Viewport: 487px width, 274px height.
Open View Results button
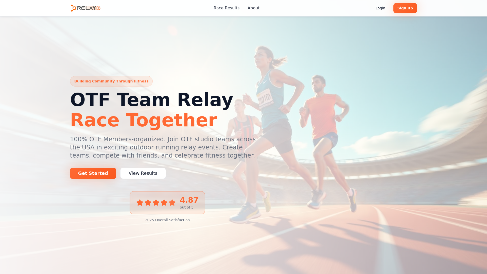pos(143,173)
